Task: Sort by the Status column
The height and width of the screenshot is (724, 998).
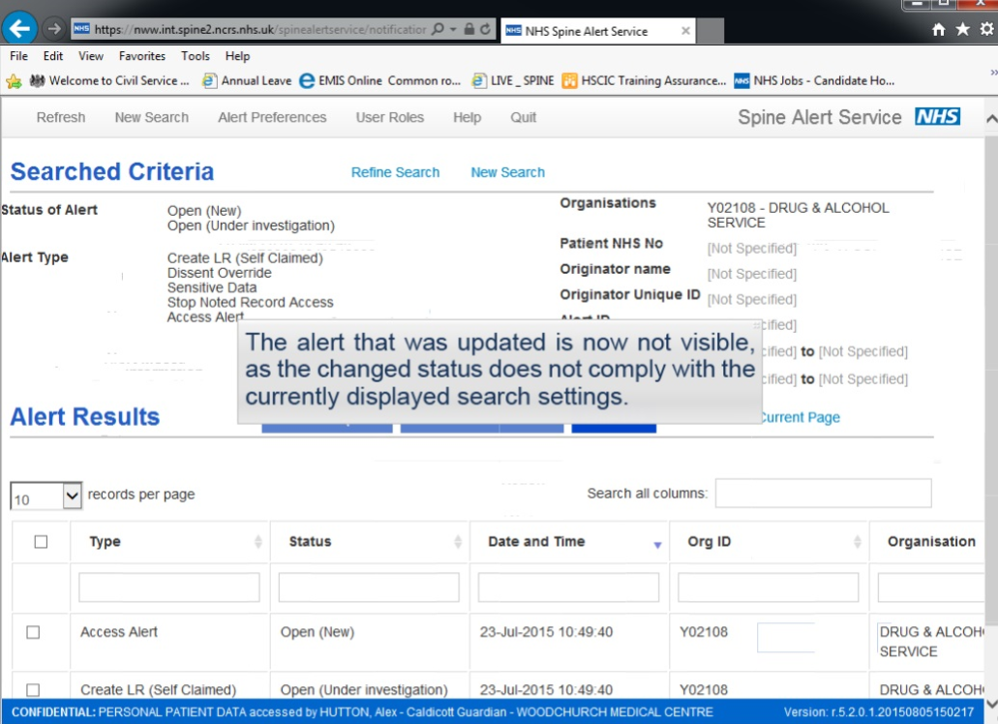Action: tap(369, 541)
